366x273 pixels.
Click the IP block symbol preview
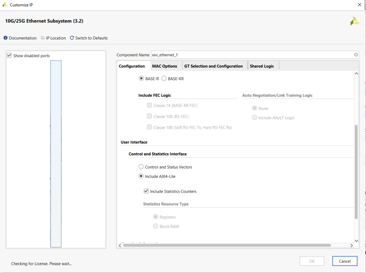56,154
